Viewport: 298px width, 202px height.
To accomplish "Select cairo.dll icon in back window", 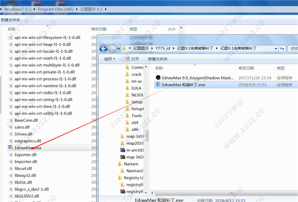I will [11, 127].
